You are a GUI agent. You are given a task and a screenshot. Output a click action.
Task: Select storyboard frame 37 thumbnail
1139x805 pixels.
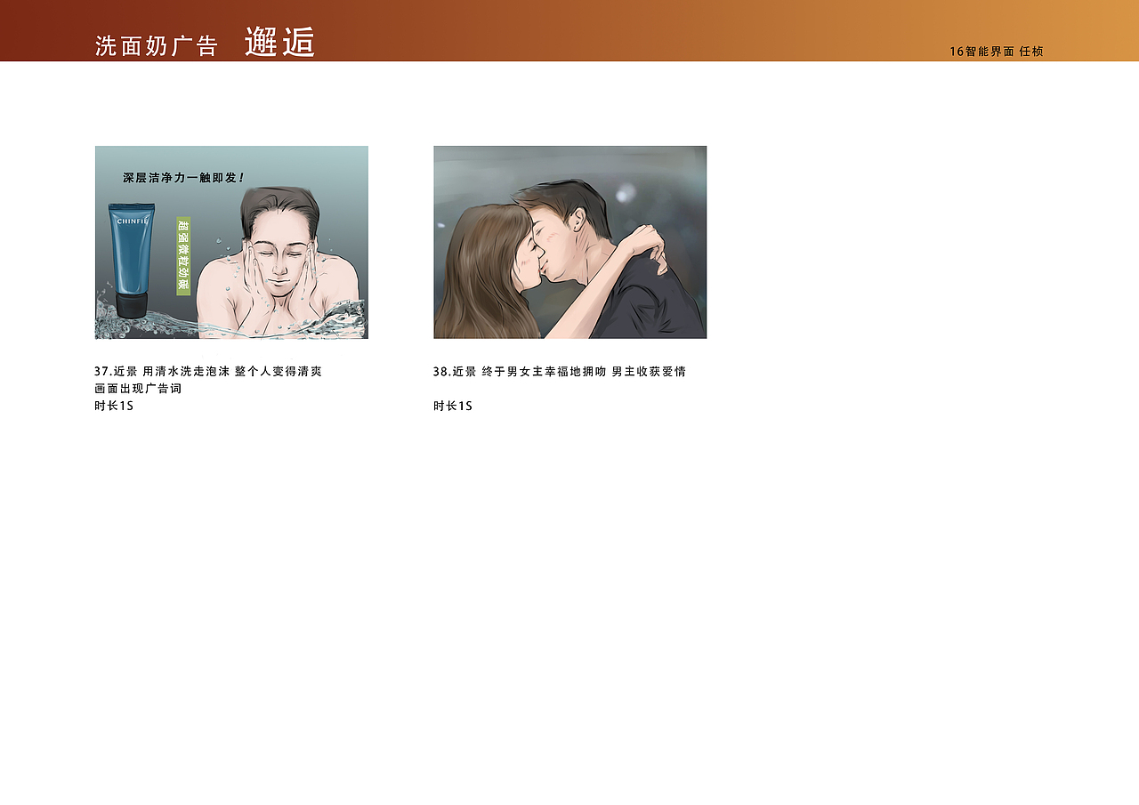231,241
